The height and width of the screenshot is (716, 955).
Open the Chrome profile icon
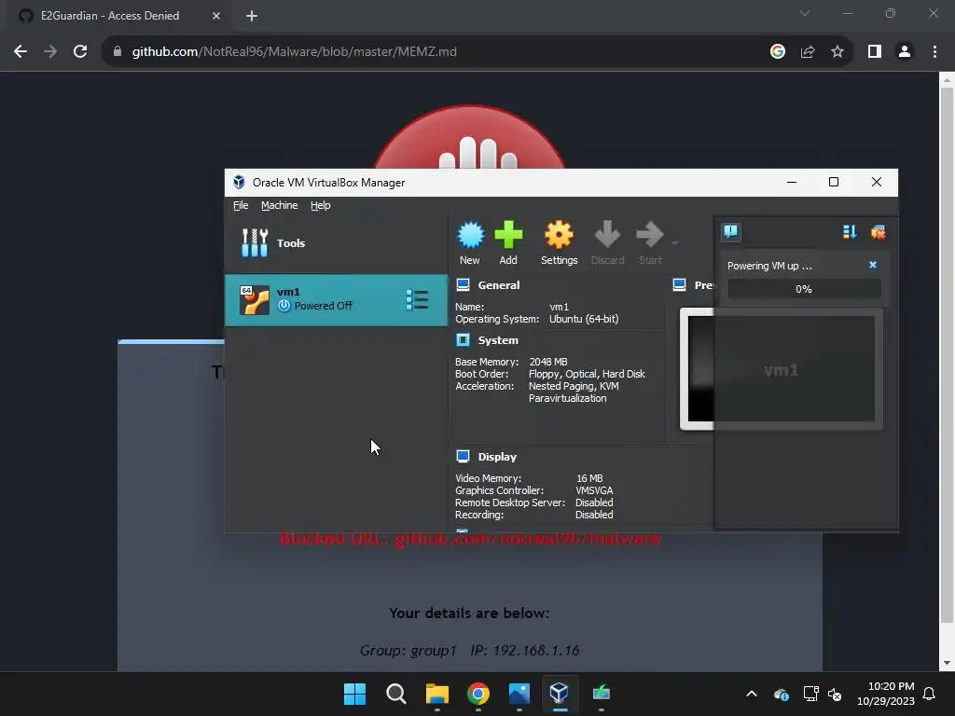coord(905,52)
